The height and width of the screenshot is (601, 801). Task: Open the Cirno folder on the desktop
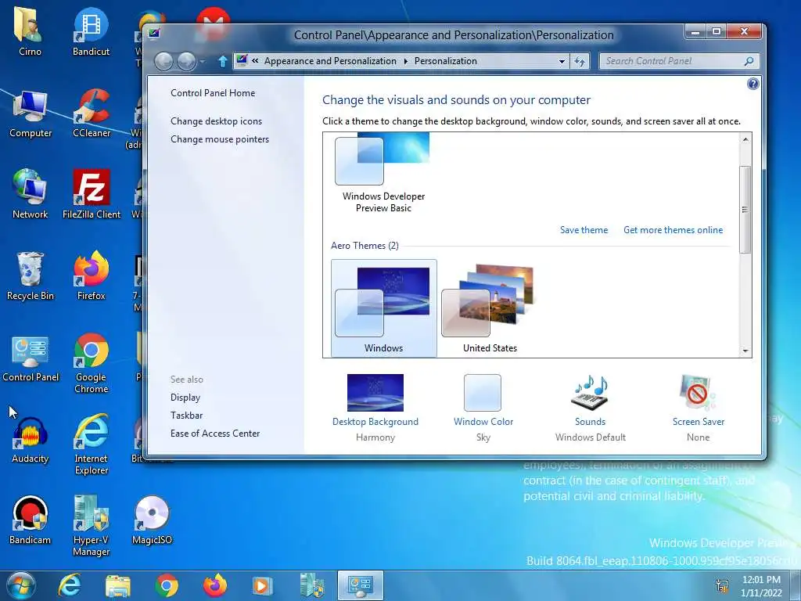[x=30, y=31]
